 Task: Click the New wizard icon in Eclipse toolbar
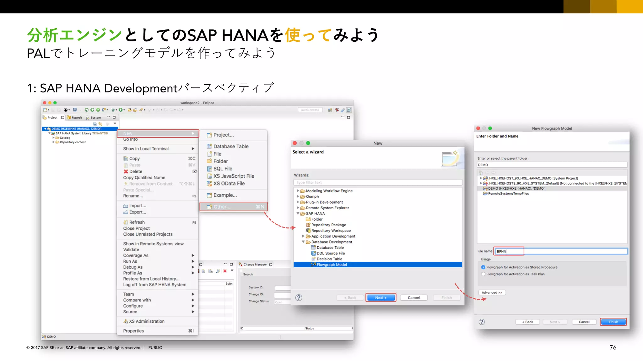46,110
